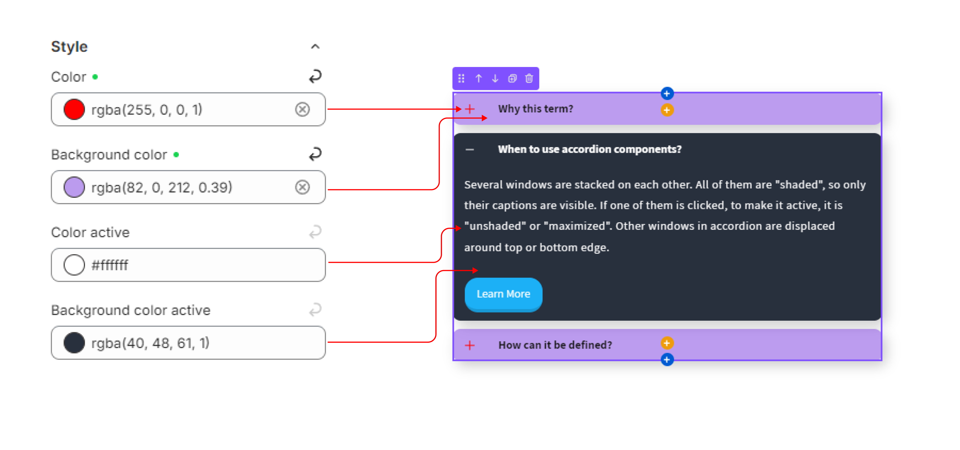960x450 pixels.
Task: Clear the Background color rgba value
Action: pos(302,187)
